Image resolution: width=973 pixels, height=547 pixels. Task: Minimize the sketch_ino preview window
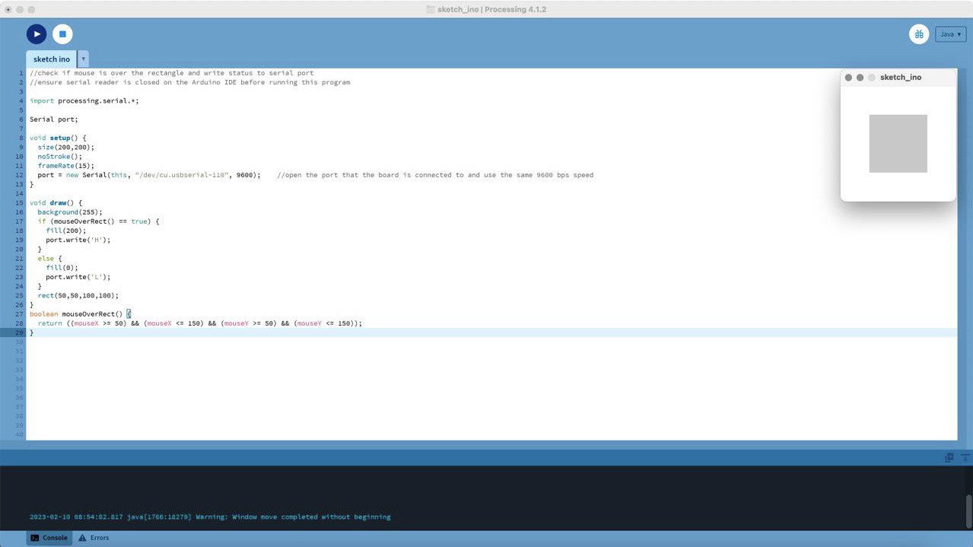pos(860,78)
